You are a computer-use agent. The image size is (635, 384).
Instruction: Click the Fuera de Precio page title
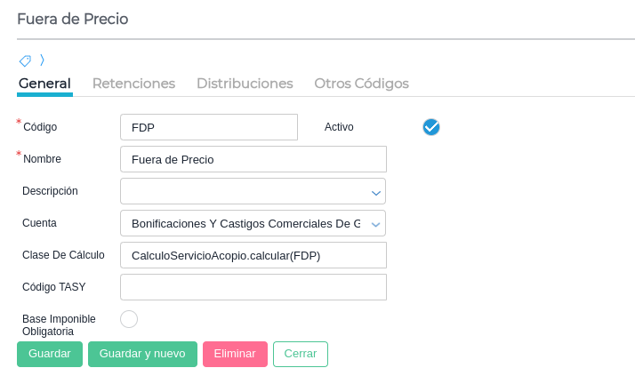coord(73,19)
